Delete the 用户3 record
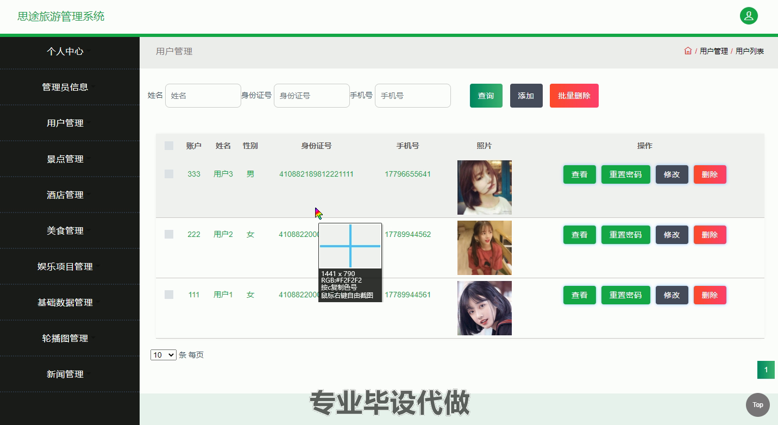 click(x=710, y=174)
